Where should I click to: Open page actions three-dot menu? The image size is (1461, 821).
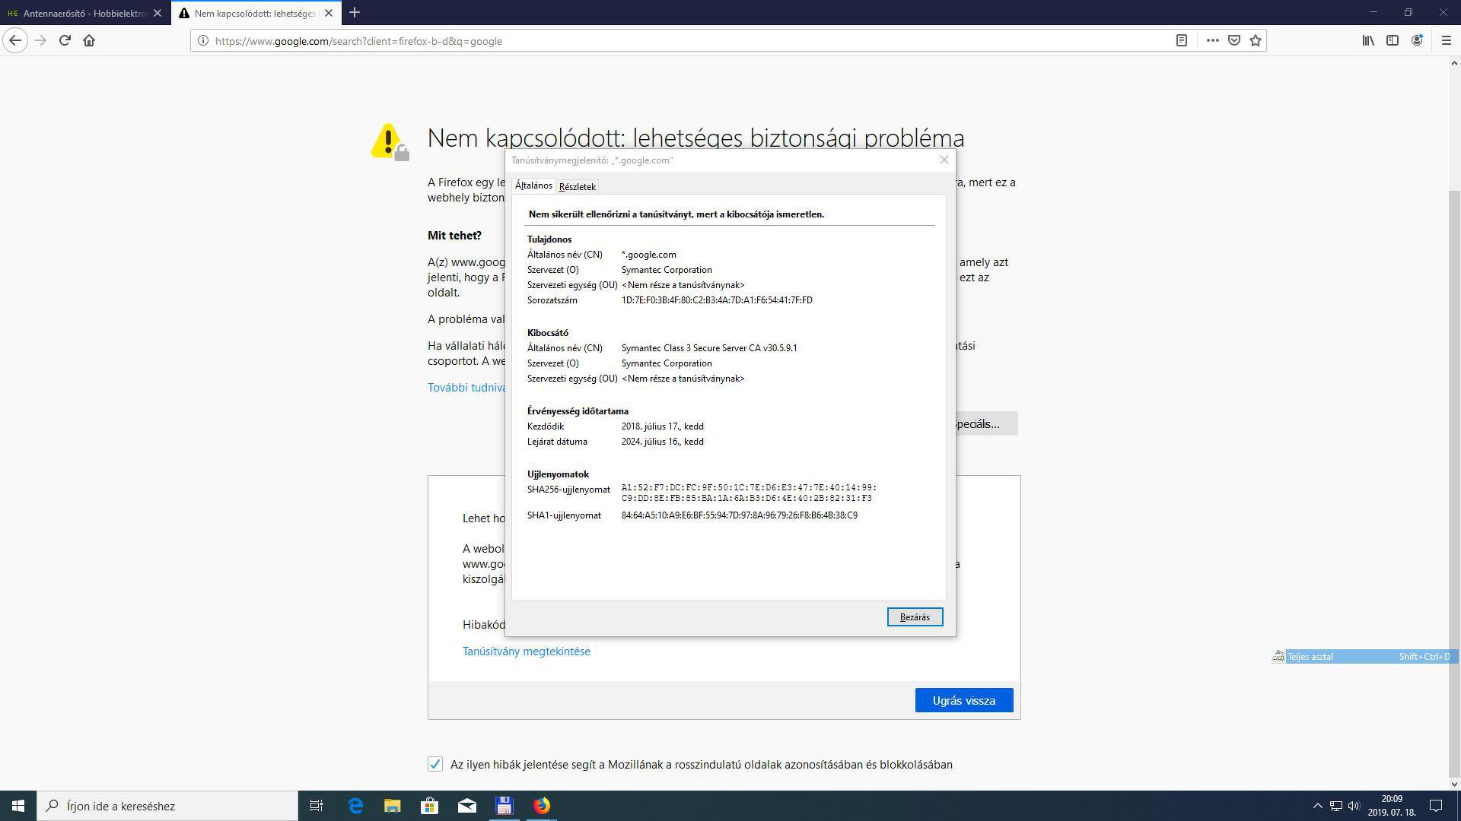[1212, 41]
